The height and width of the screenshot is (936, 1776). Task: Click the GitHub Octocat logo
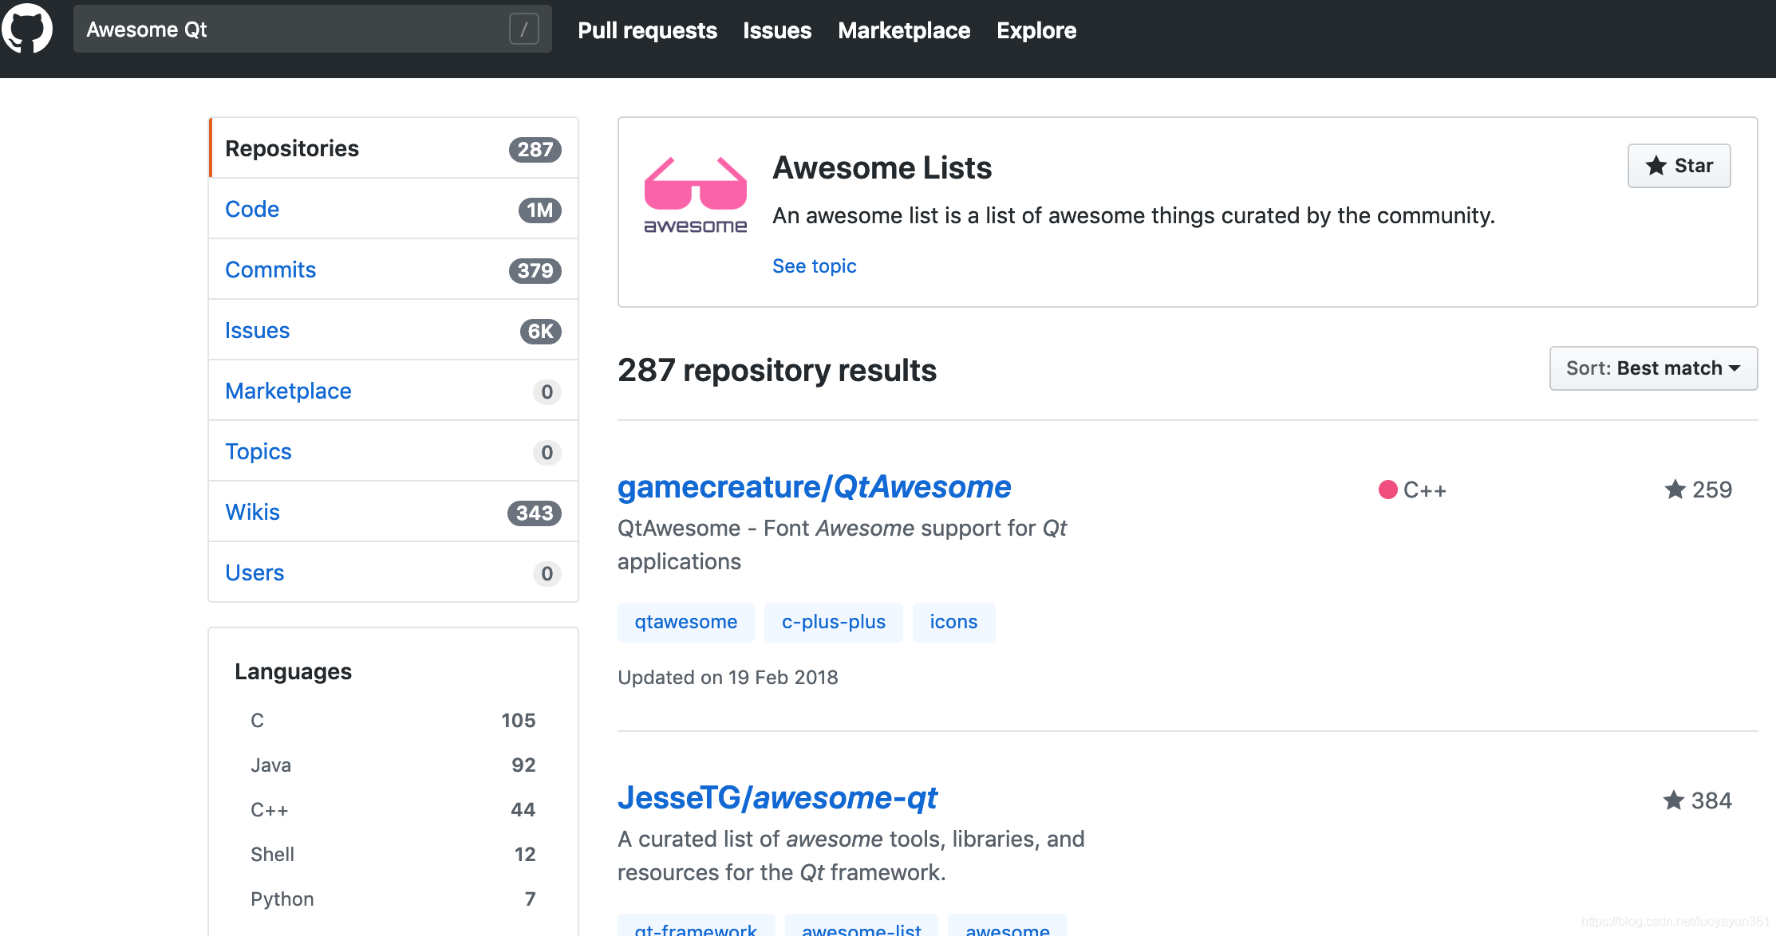coord(27,28)
